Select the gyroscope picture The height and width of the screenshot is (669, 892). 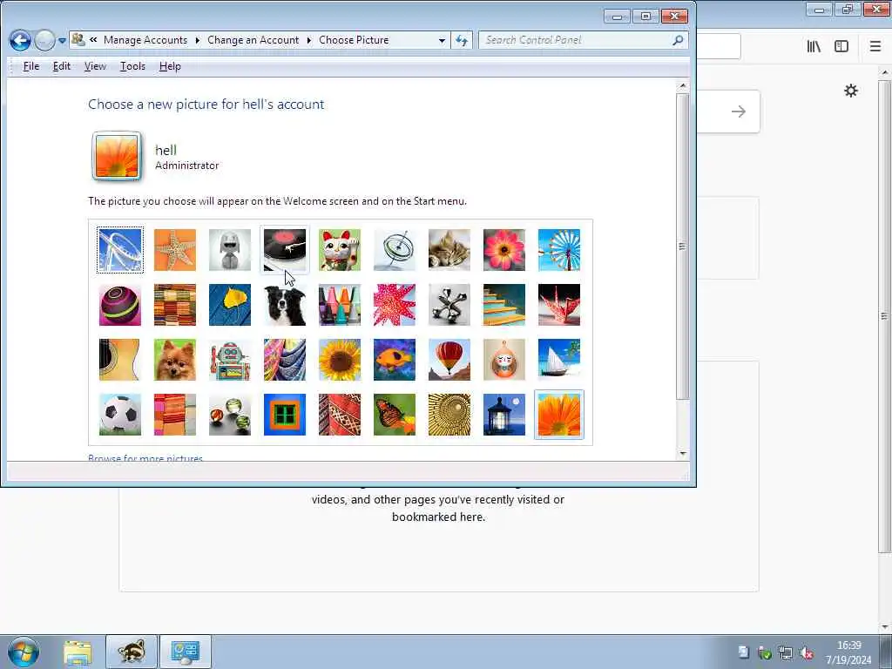pyautogui.click(x=395, y=250)
